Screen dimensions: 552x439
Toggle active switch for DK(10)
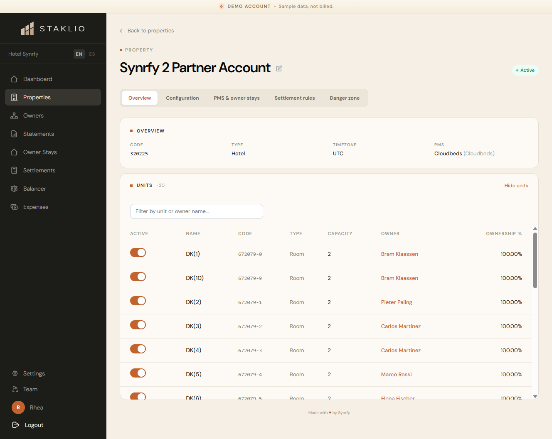[x=138, y=277]
